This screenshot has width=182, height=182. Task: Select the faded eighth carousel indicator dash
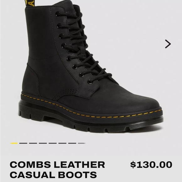tap(82, 143)
